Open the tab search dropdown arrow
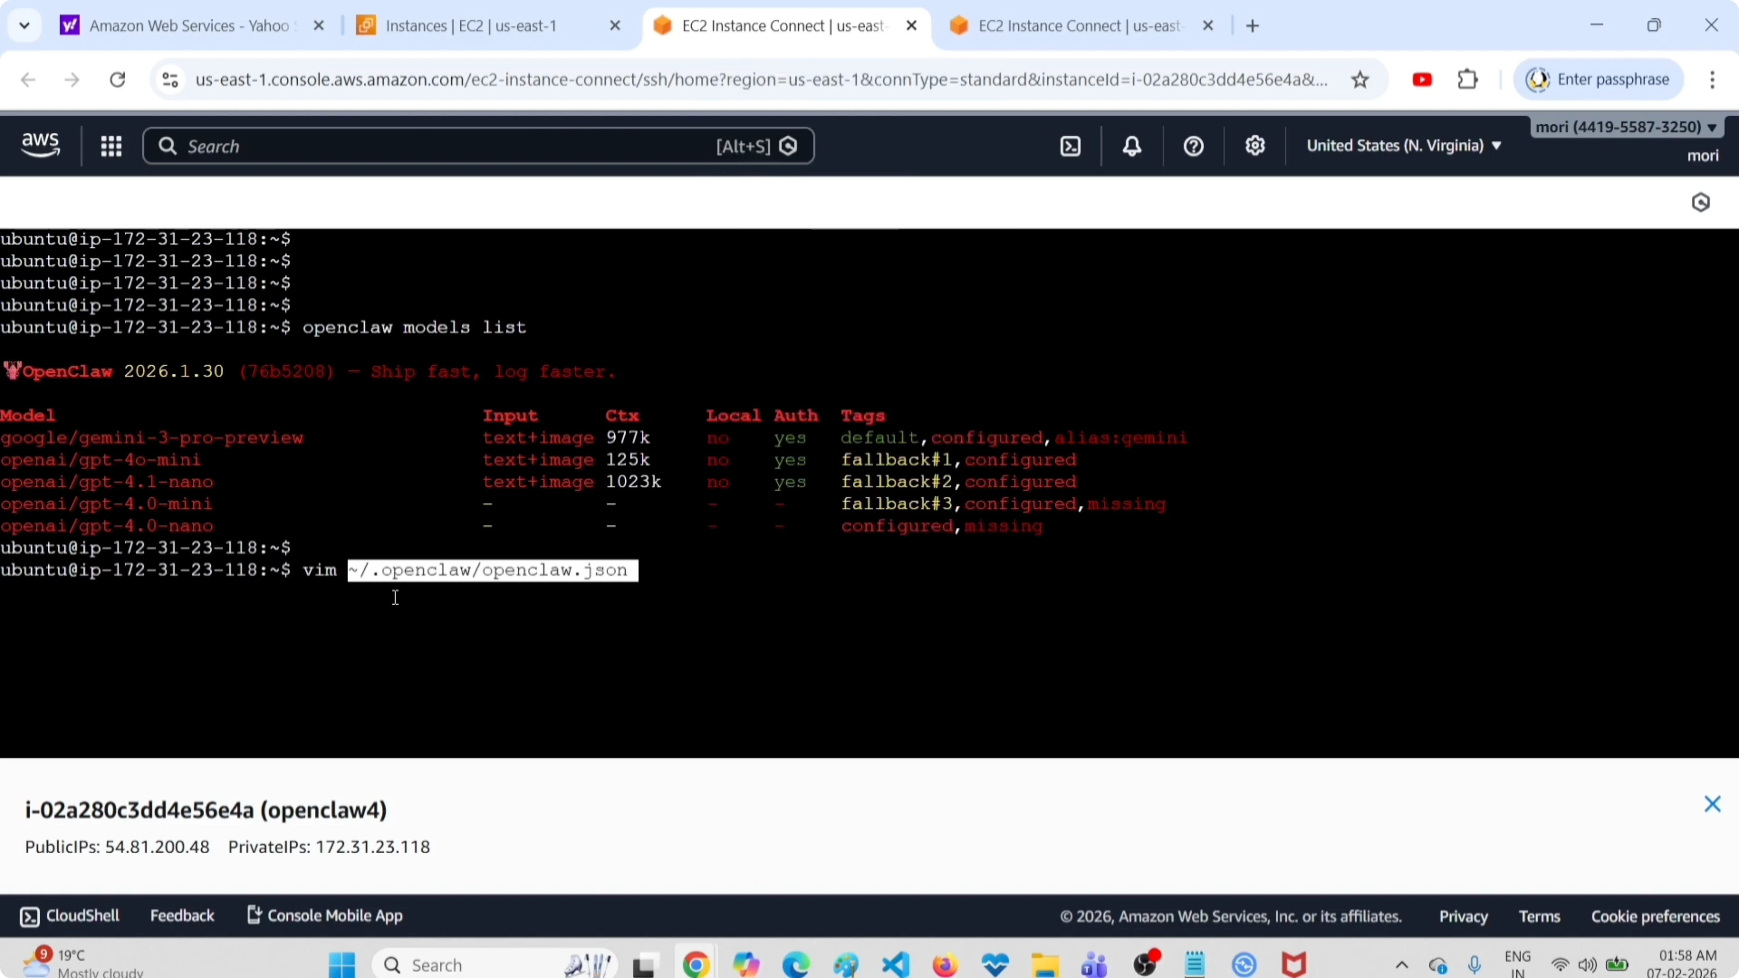This screenshot has width=1739, height=978. pos(25,26)
